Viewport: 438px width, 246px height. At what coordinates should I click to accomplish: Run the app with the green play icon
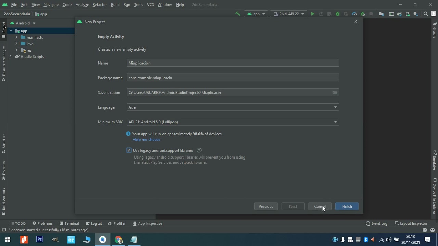point(312,14)
